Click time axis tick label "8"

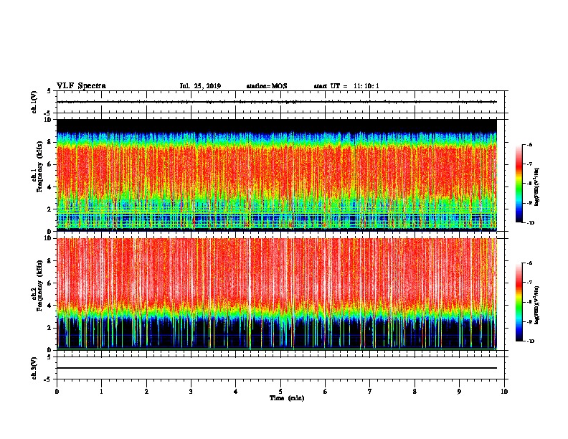coord(415,392)
